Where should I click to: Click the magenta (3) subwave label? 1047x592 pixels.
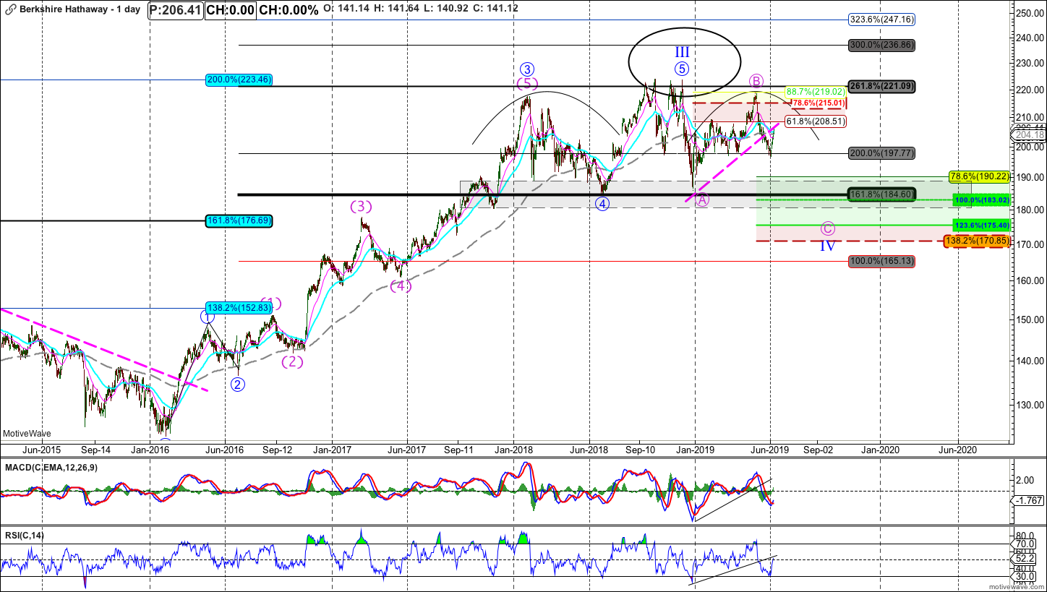click(x=362, y=206)
